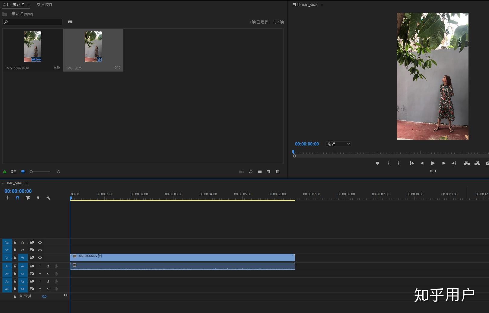This screenshot has width=489, height=313.
Task: Open Timeline Display Settings wrench
Action: [48, 198]
